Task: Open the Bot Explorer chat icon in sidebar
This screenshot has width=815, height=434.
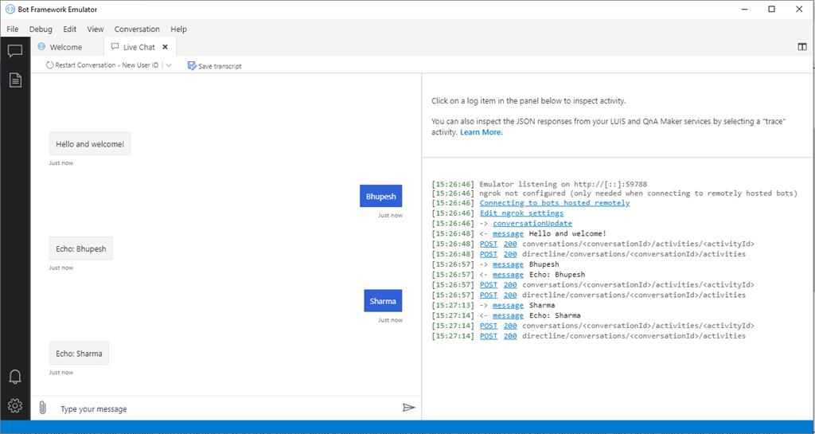Action: [14, 51]
